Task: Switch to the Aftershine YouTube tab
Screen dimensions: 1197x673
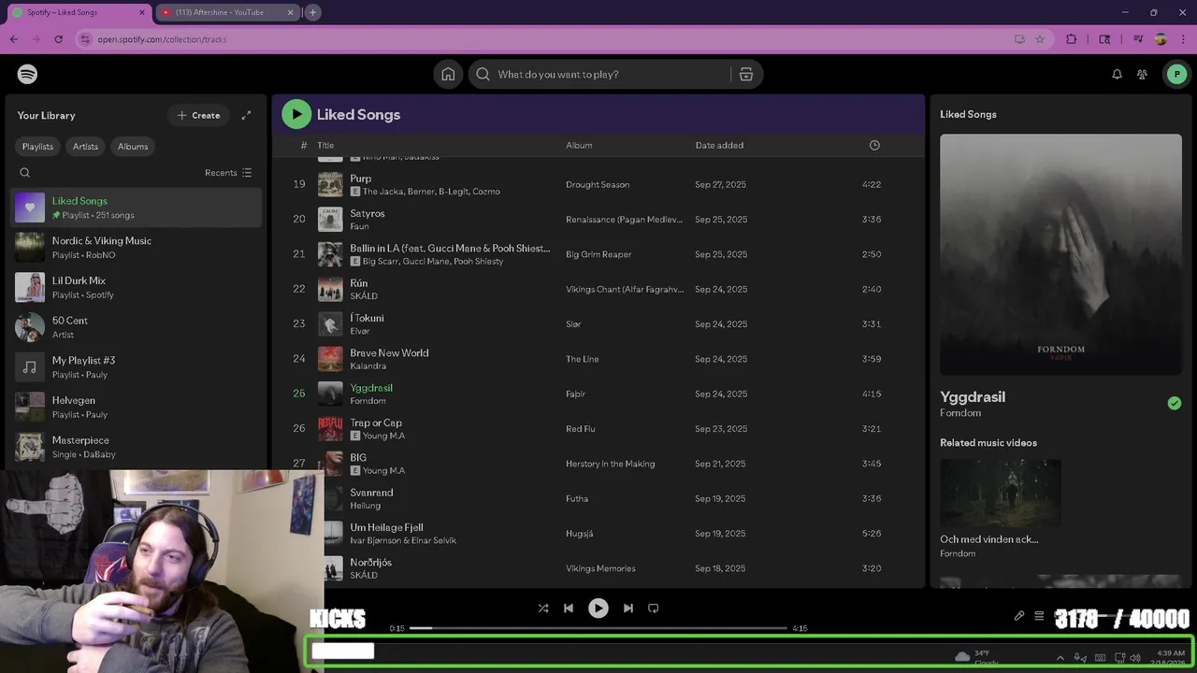Action: (x=226, y=12)
